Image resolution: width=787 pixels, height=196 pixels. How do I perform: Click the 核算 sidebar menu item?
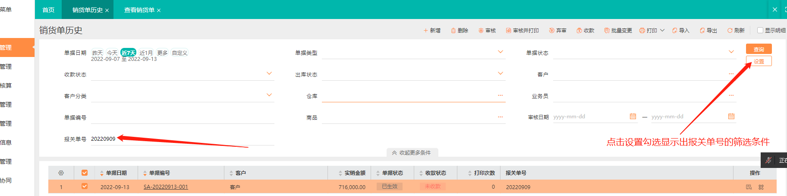(6, 85)
